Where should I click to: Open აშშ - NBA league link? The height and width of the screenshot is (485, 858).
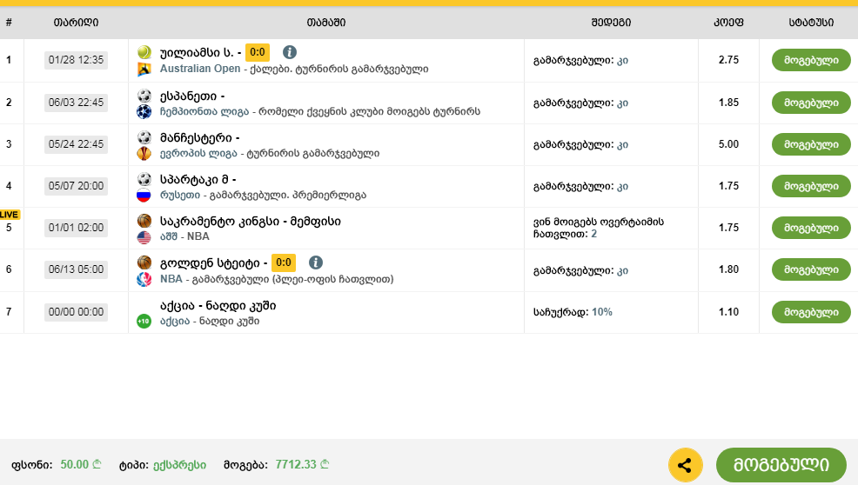click(x=184, y=236)
